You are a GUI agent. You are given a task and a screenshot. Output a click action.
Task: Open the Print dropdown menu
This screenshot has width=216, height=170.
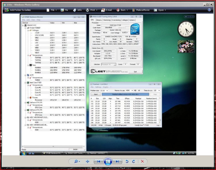click(92, 10)
